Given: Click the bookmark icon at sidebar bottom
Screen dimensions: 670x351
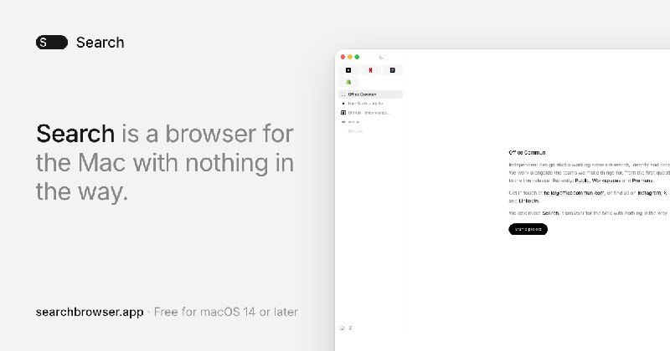Looking at the screenshot, I should 350,328.
